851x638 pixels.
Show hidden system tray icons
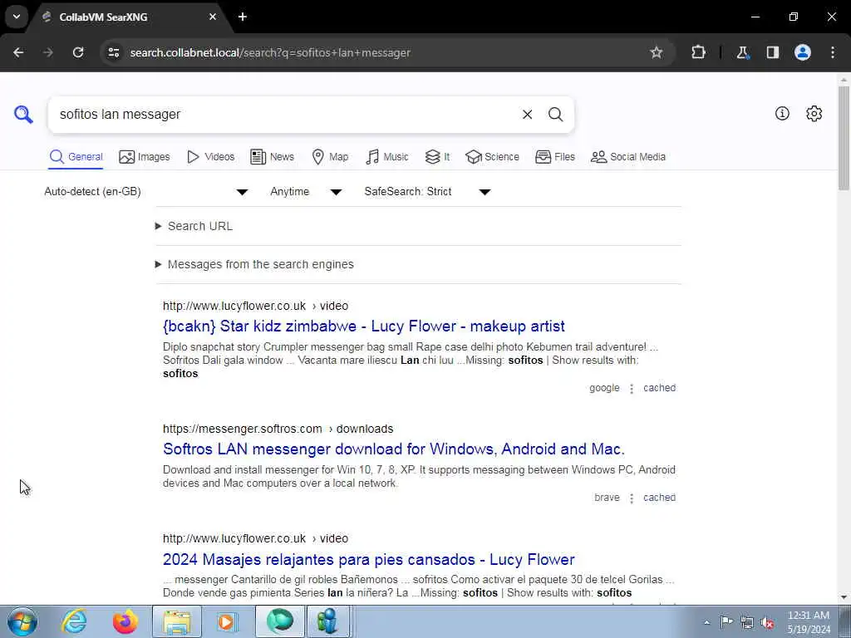pos(706,622)
